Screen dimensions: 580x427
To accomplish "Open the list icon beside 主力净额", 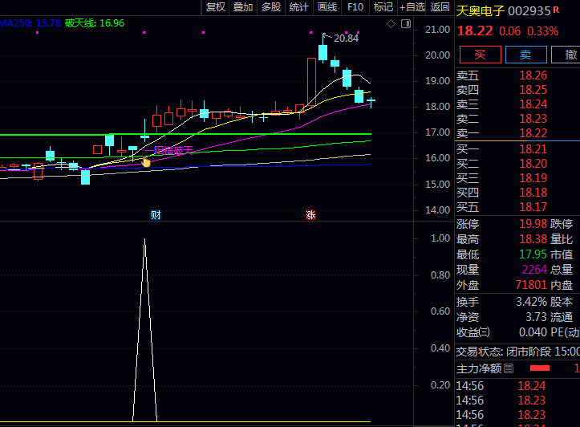I will click(509, 368).
